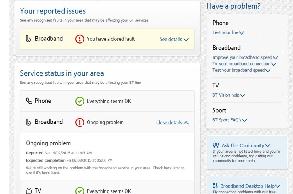Open Test your line under Phone
293x194 pixels.
[x=228, y=32]
